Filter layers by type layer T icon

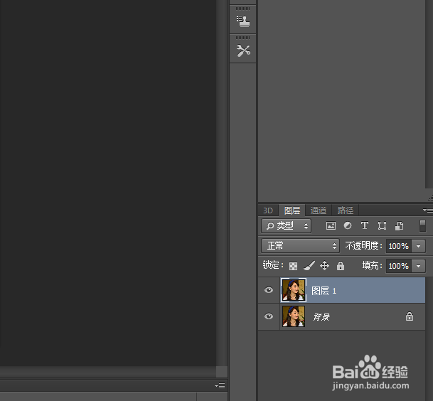click(x=365, y=225)
